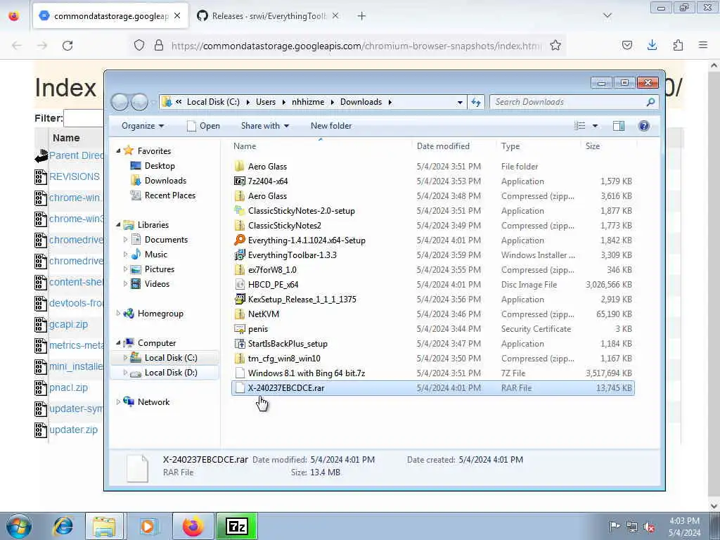Show the preview pane icon
Image resolution: width=720 pixels, height=540 pixels.
(x=619, y=126)
